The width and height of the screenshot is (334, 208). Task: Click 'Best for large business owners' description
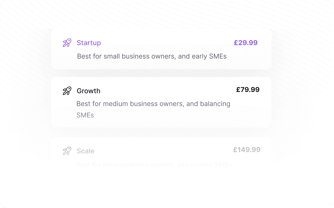pyautogui.click(x=154, y=165)
